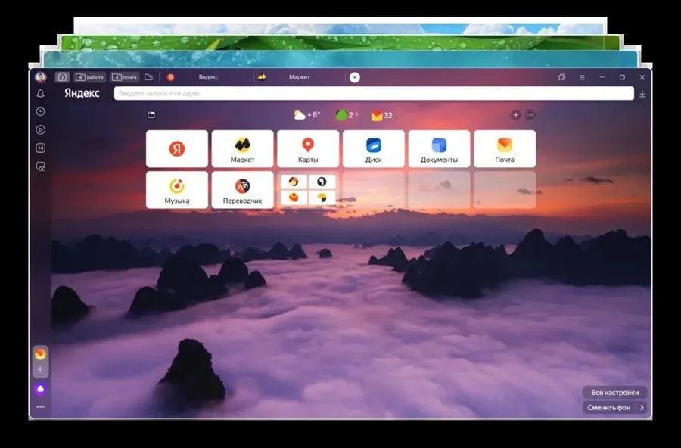Check the weather widget showing +8°
The height and width of the screenshot is (448, 681).
pyautogui.click(x=307, y=115)
